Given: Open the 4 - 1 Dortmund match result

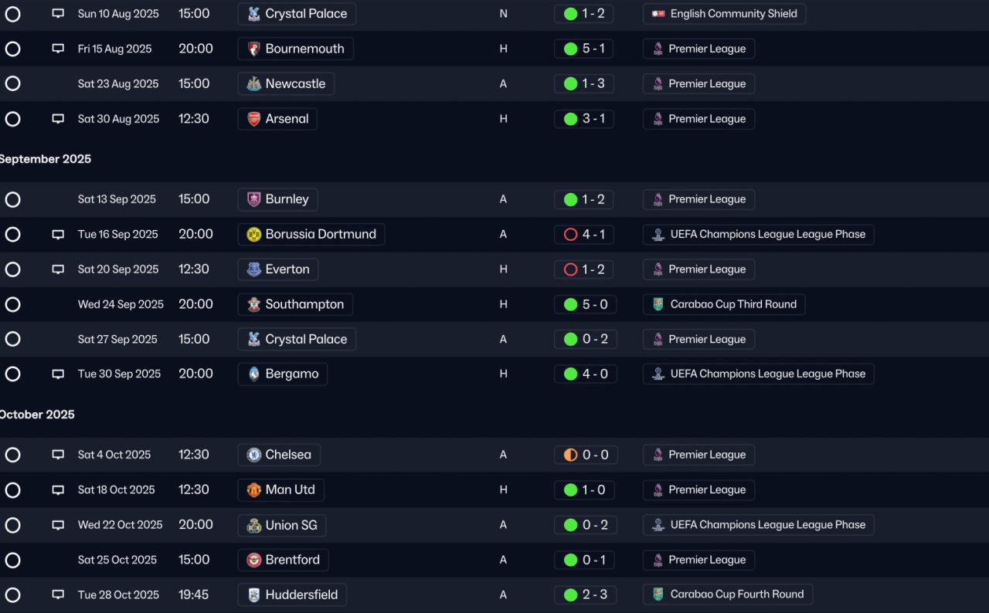Looking at the screenshot, I should click(585, 234).
